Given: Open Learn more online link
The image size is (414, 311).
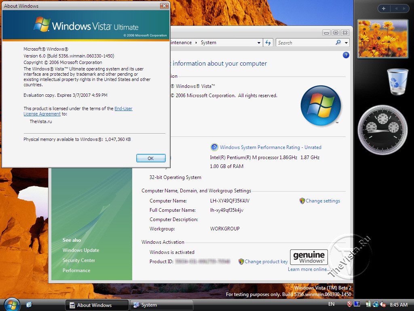Looking at the screenshot, I should tap(308, 269).
